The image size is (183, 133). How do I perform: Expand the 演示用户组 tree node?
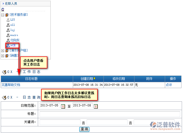click(3, 51)
